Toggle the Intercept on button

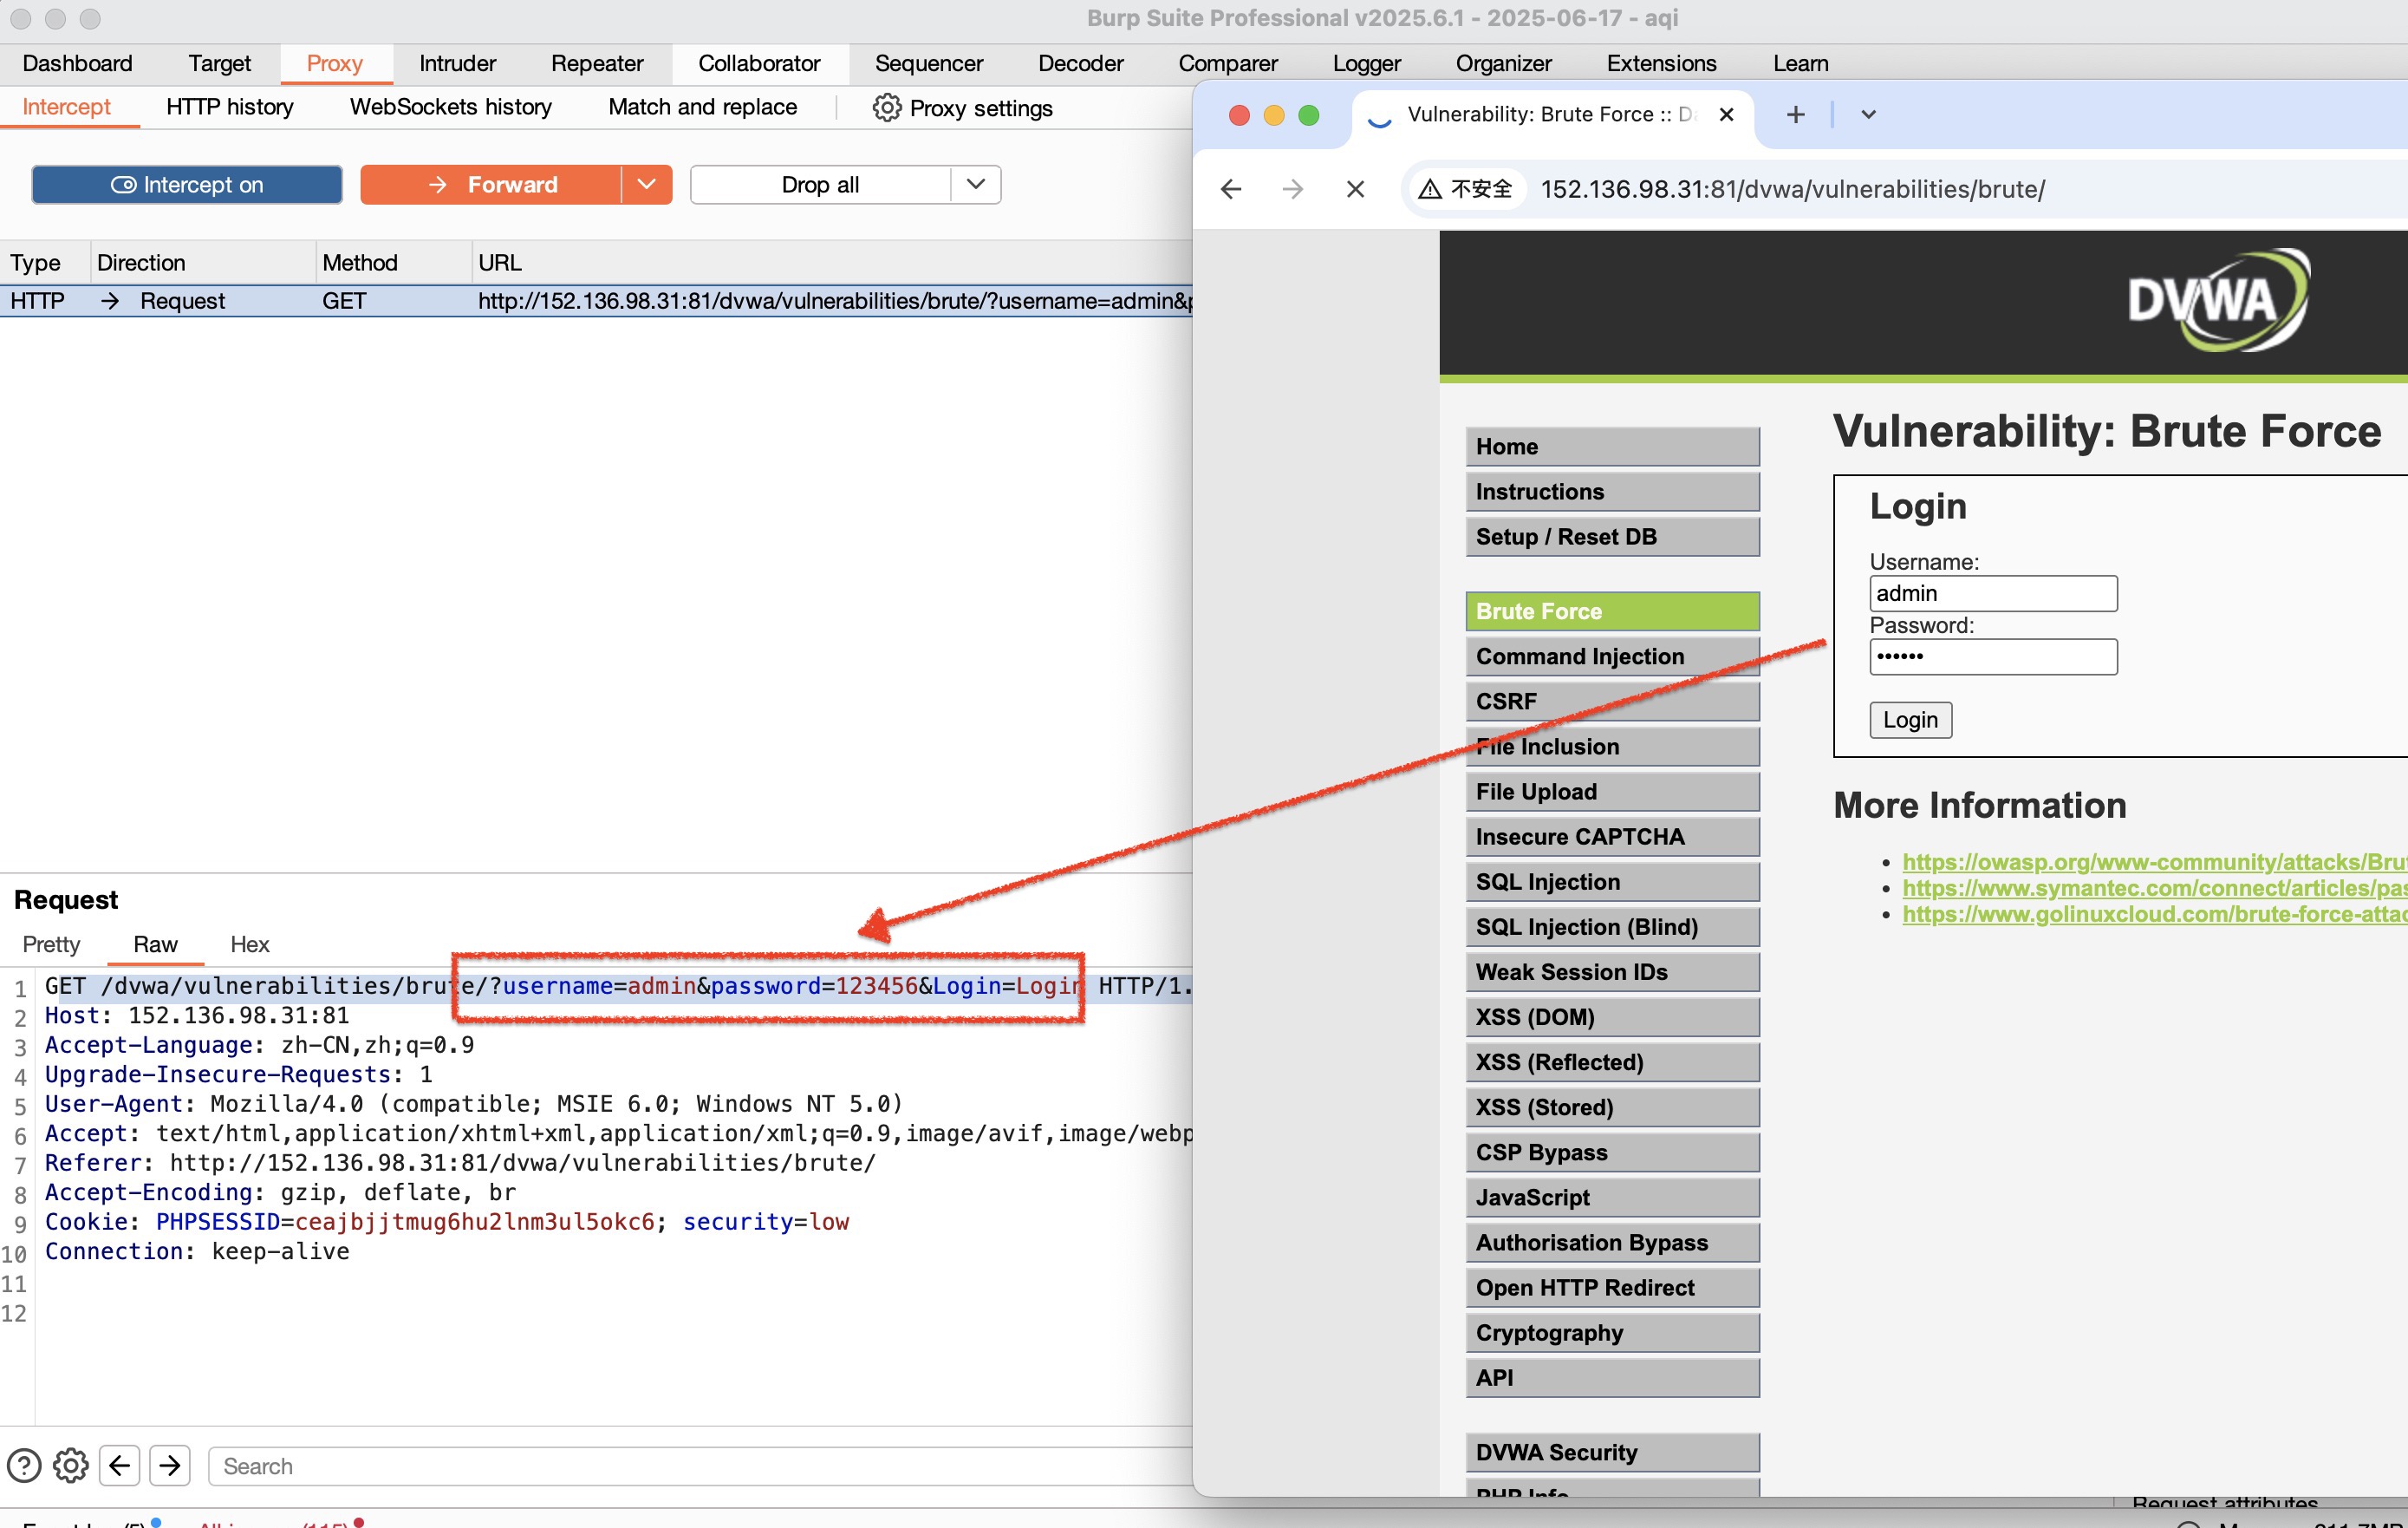click(187, 185)
